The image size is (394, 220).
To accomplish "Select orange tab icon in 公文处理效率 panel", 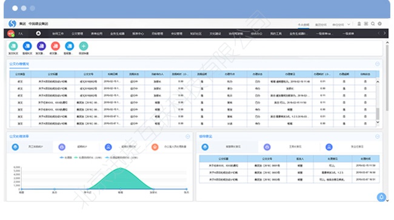I will coord(155,147).
